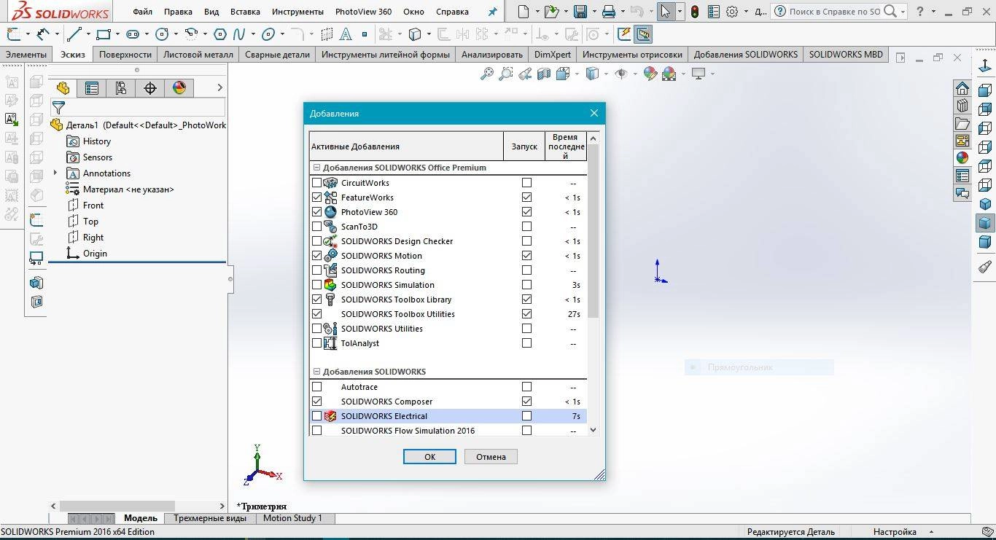Image resolution: width=996 pixels, height=540 pixels.
Task: Open the Line tool dropdown arrow
Action: [87, 34]
